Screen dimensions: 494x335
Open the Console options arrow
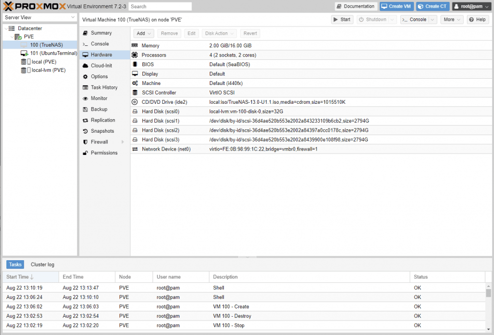(433, 19)
